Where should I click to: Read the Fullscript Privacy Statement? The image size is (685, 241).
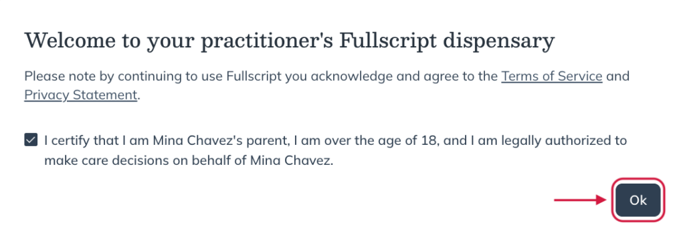coord(81,95)
